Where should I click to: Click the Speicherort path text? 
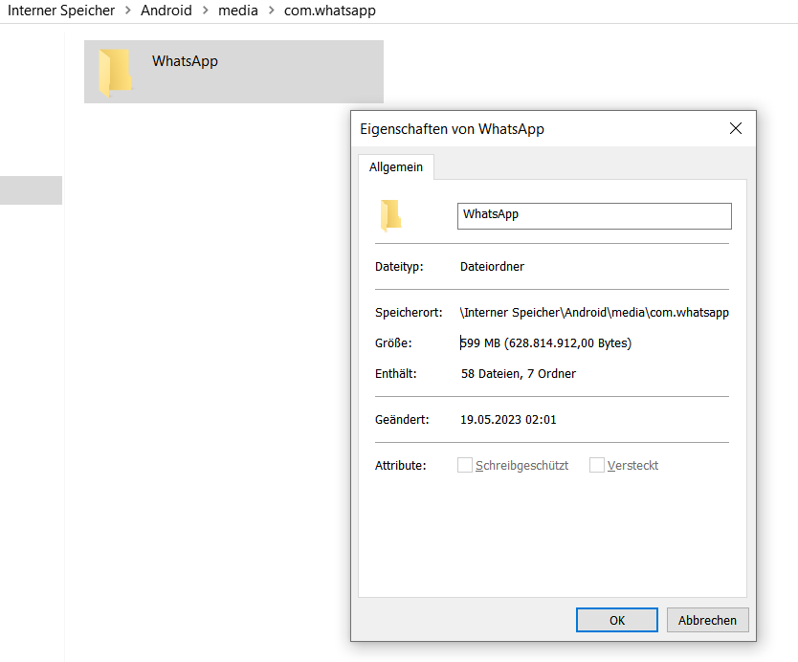[x=594, y=313]
